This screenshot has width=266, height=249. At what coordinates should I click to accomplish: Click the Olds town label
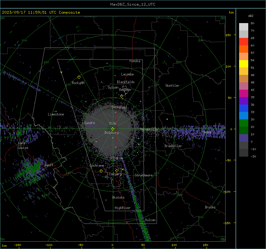pos(113,123)
